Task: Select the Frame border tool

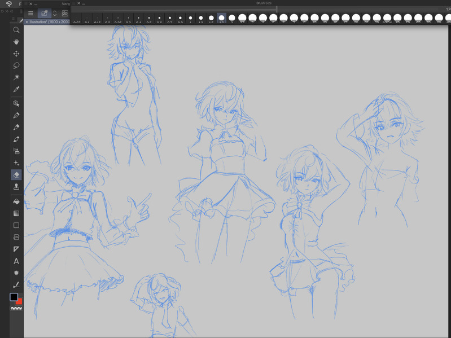Action: click(16, 237)
